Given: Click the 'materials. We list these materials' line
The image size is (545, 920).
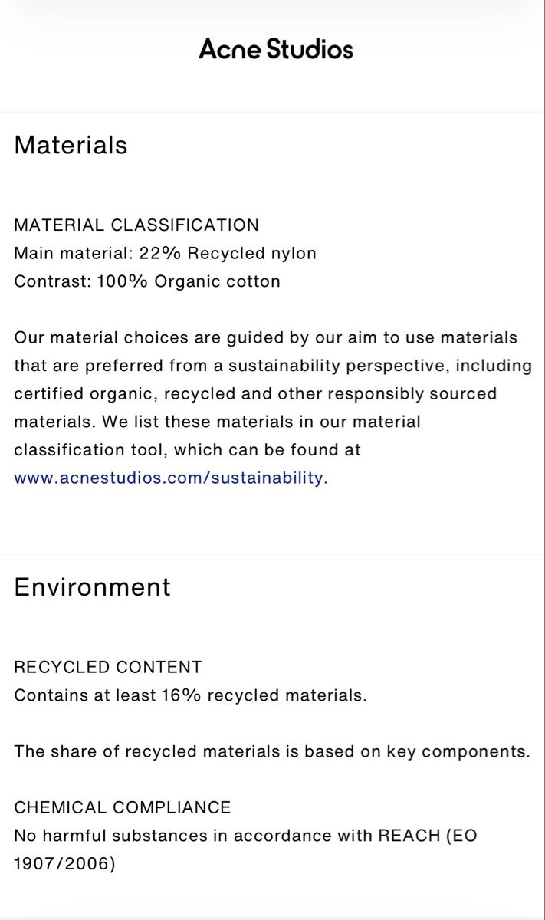Looking at the screenshot, I should tap(217, 422).
